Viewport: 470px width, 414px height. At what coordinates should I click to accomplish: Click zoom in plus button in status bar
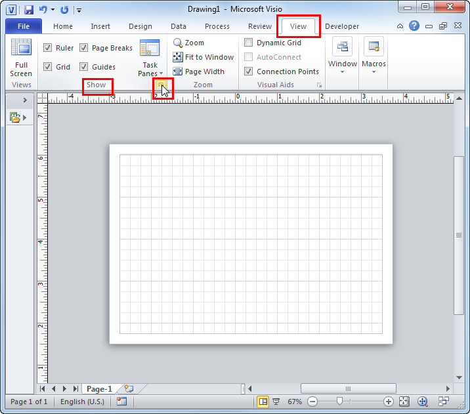pyautogui.click(x=389, y=402)
